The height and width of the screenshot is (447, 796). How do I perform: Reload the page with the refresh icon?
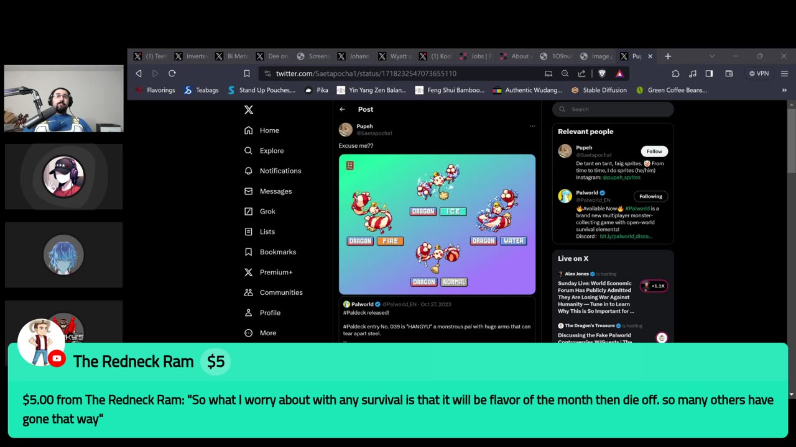(172, 73)
